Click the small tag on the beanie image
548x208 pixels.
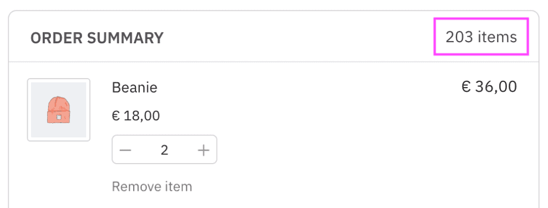59,117
